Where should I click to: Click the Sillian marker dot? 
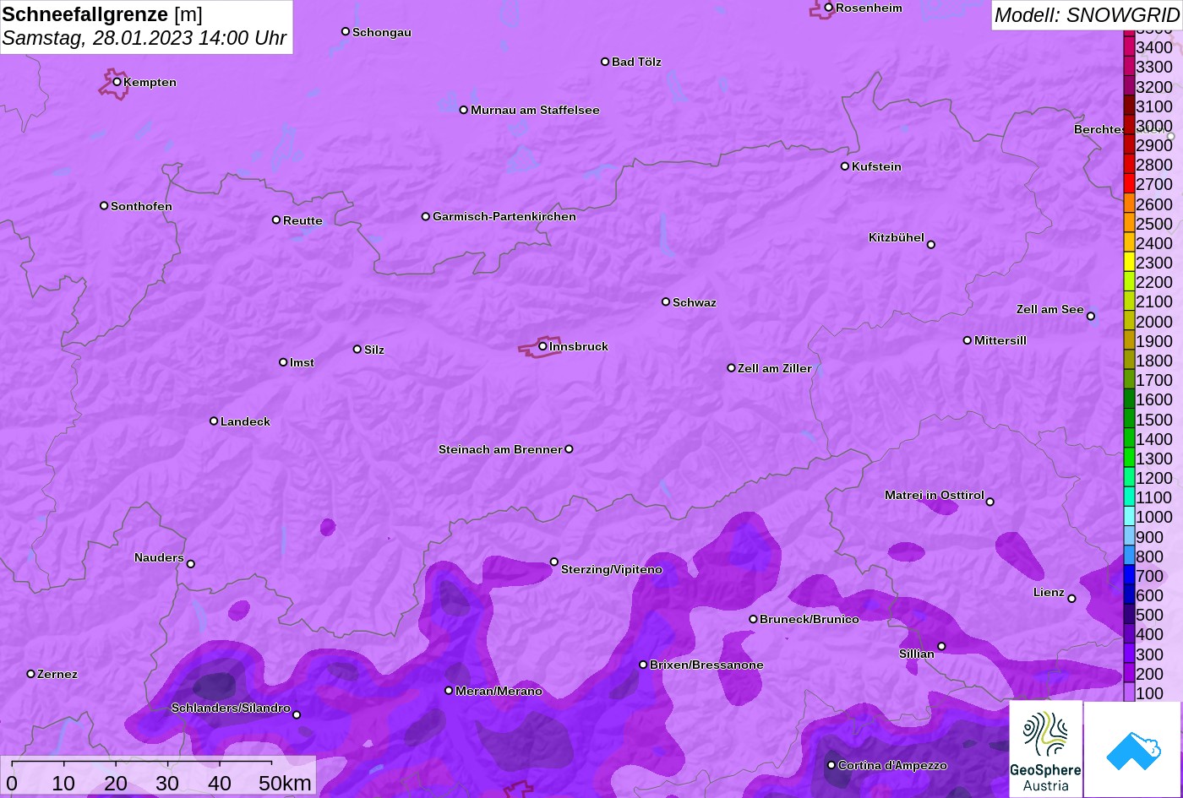[941, 647]
